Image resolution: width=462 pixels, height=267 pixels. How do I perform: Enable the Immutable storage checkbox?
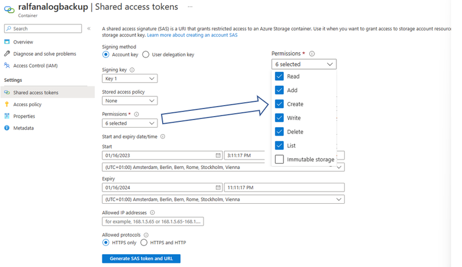(x=280, y=160)
